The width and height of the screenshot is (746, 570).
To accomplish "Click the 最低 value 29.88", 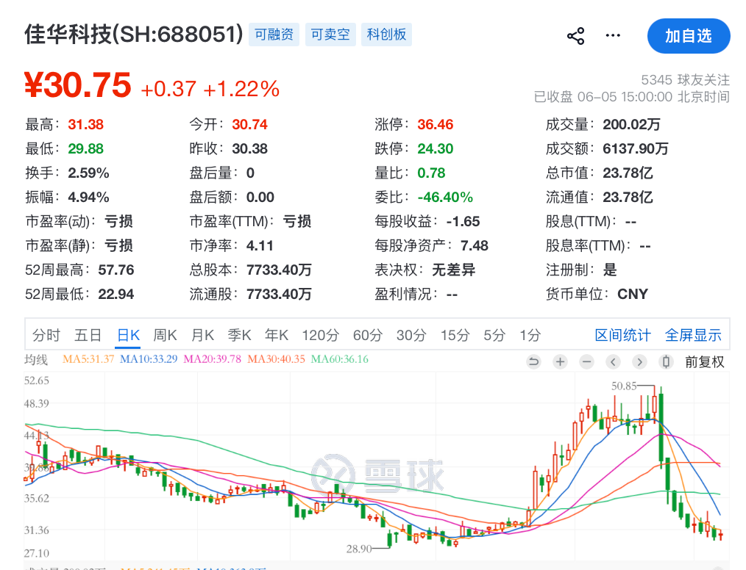I will (85, 148).
